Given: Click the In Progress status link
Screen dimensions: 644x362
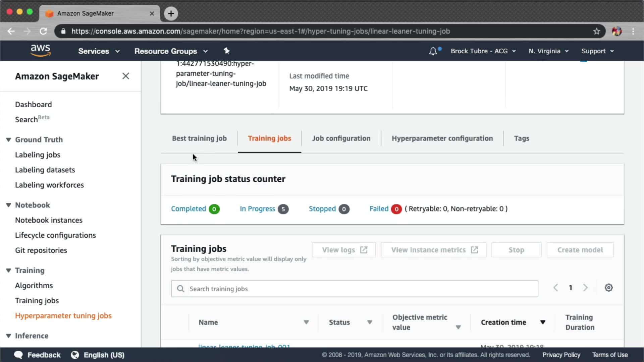Looking at the screenshot, I should pyautogui.click(x=257, y=209).
